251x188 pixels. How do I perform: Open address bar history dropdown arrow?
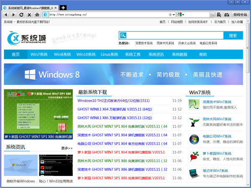(x=174, y=15)
